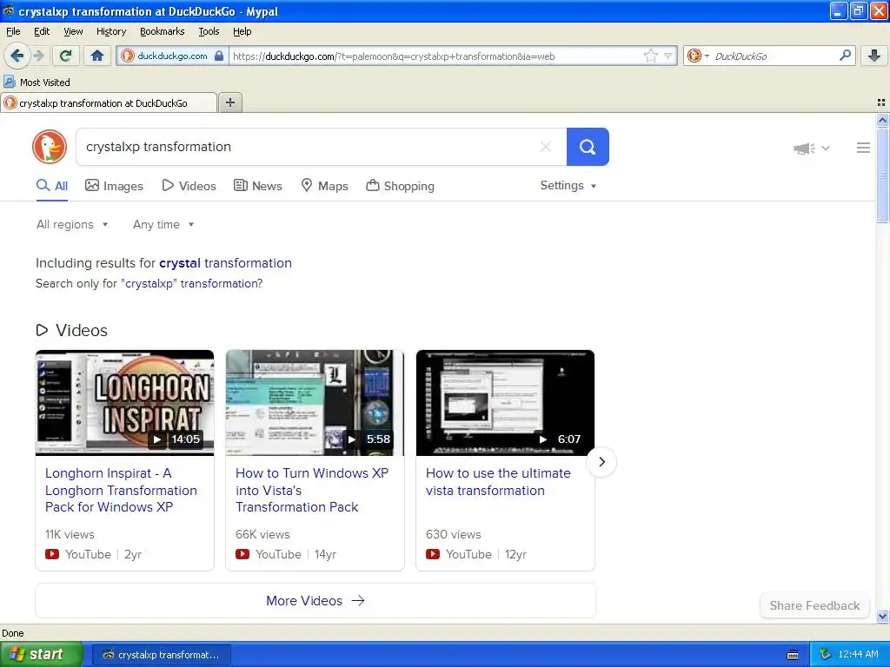Open the URL history dropdown arrow
890x667 pixels.
[668, 56]
